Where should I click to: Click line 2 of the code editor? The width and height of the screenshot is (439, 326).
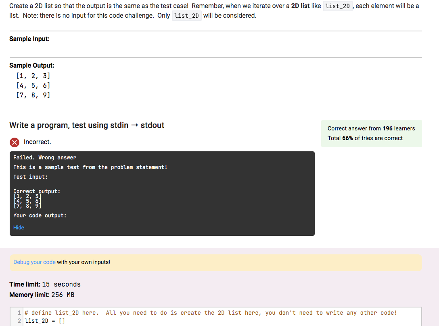click(x=44, y=320)
